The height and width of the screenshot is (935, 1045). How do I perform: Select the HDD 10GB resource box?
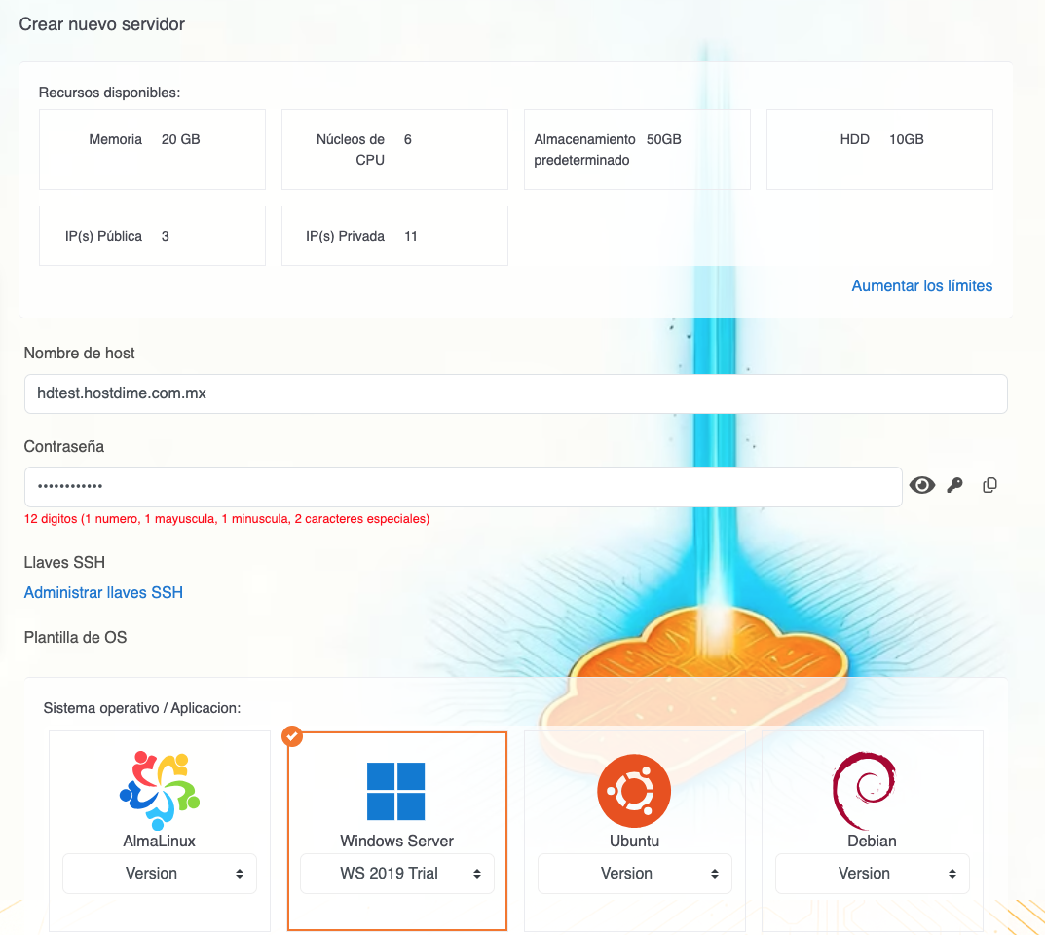click(x=879, y=149)
